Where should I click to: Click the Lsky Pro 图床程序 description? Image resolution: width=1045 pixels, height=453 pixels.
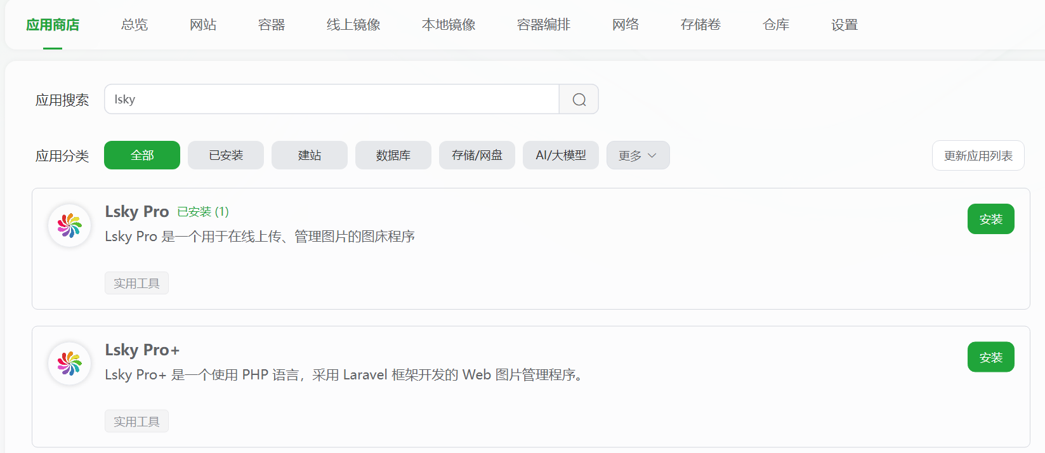click(260, 237)
